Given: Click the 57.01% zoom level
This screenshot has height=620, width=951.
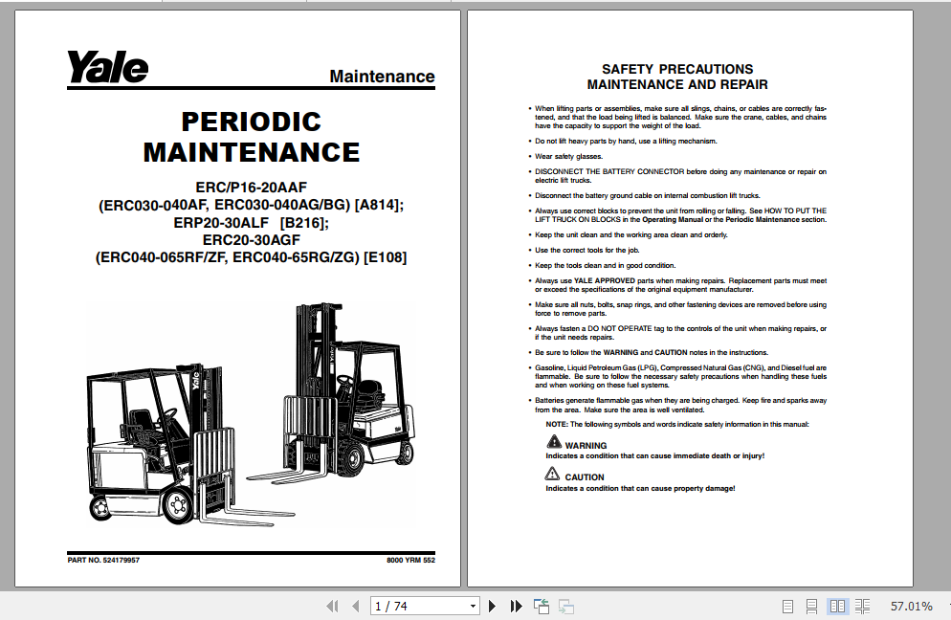Looking at the screenshot, I should pos(911,606).
